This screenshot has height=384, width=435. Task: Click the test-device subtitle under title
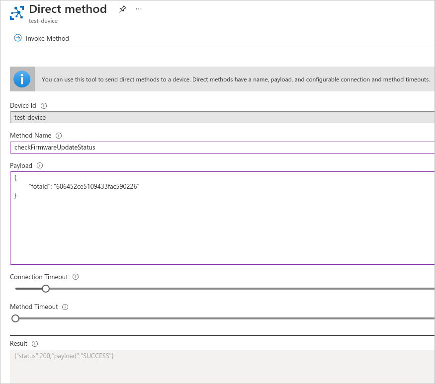43,21
